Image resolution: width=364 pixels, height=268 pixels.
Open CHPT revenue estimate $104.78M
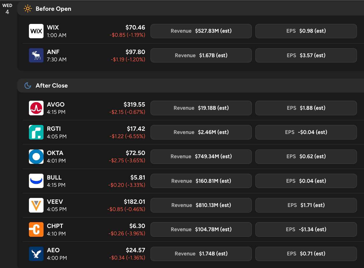pos(201,229)
